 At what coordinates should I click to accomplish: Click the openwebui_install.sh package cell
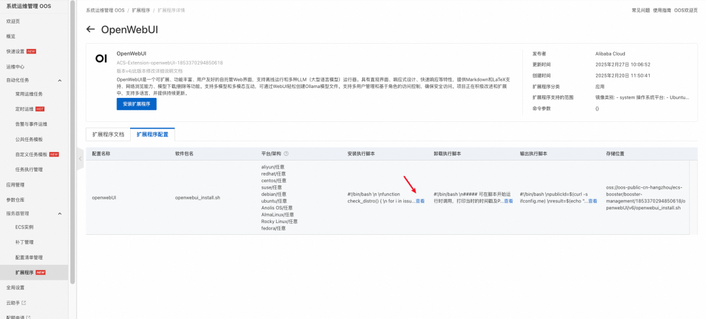coord(197,197)
